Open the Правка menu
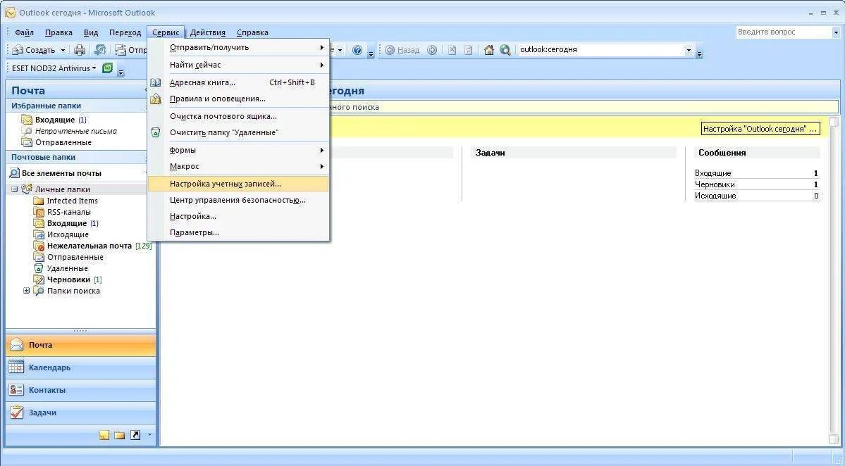The height and width of the screenshot is (466, 845). [58, 32]
